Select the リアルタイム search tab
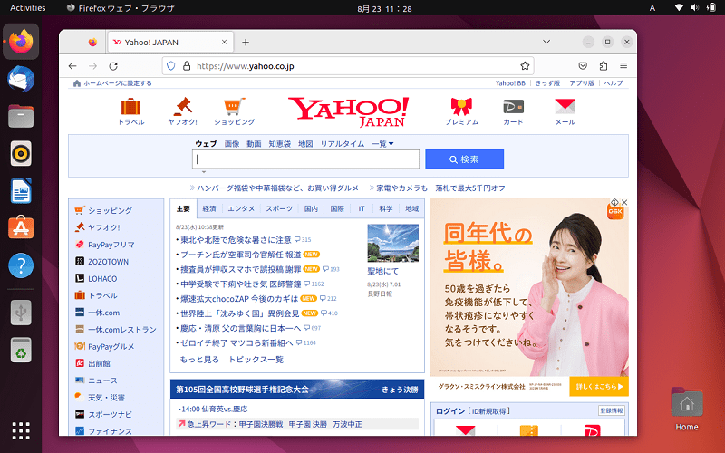Screen dimensions: 725x453 343,144
